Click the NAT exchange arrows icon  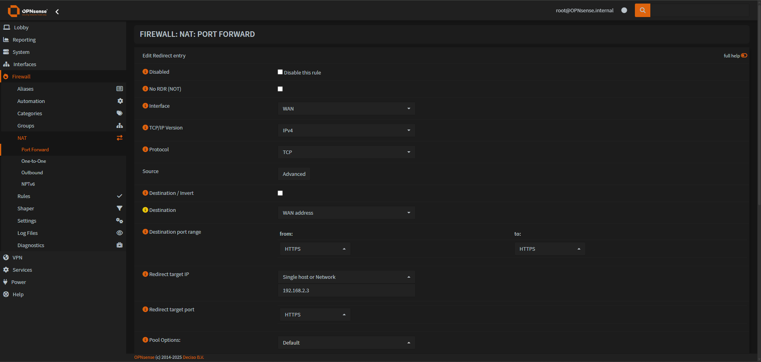[x=119, y=138]
